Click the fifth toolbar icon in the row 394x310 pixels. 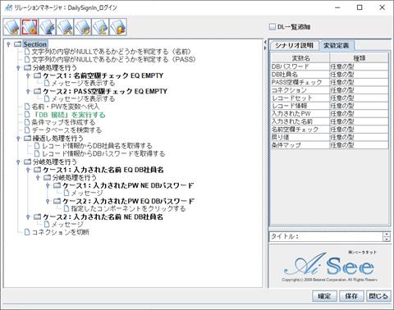pyautogui.click(x=83, y=27)
